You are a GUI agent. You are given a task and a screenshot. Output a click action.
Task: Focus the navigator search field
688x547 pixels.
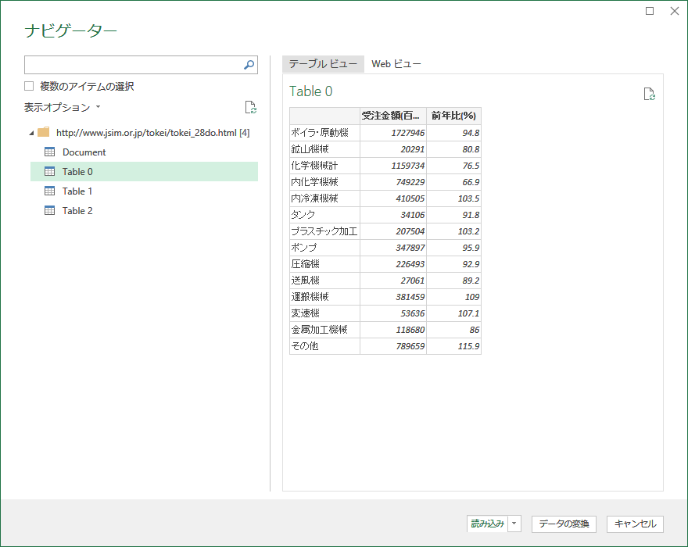pyautogui.click(x=133, y=65)
